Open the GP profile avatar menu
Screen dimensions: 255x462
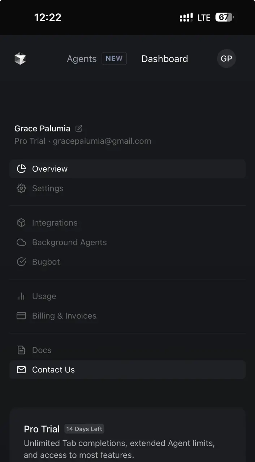pyautogui.click(x=226, y=58)
